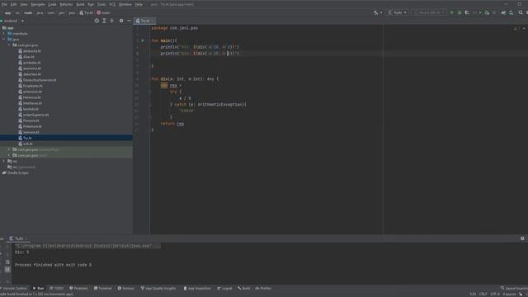Expand the res folder

tap(4, 162)
